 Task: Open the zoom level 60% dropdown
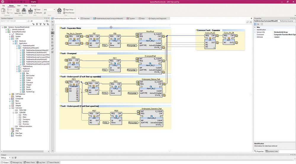pos(54,10)
